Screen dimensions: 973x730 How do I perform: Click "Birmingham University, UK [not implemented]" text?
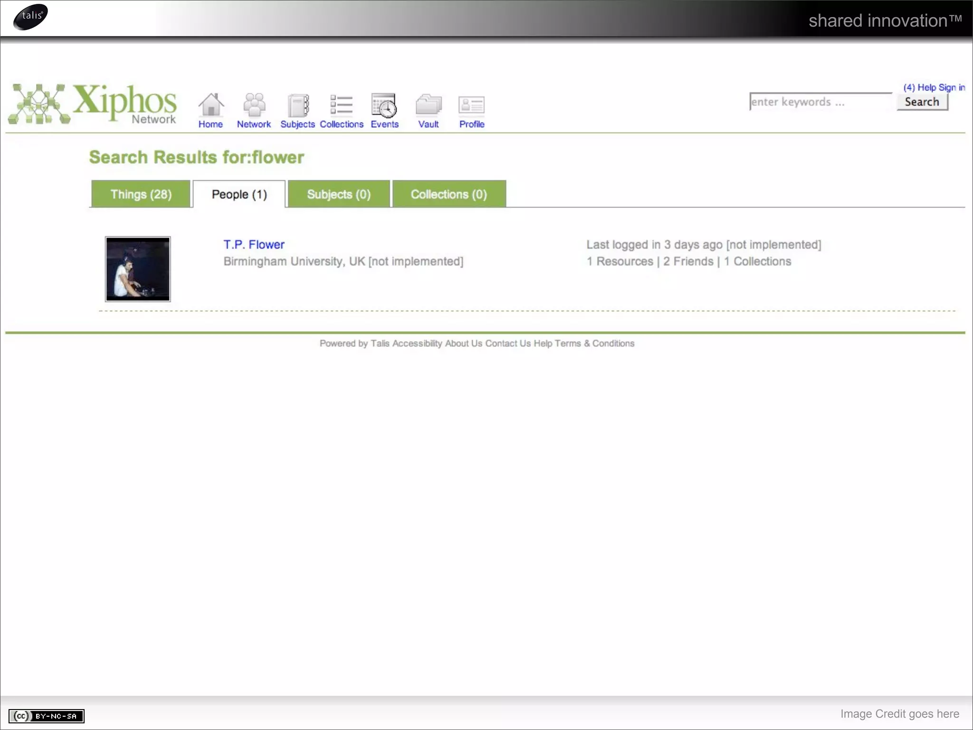(343, 261)
